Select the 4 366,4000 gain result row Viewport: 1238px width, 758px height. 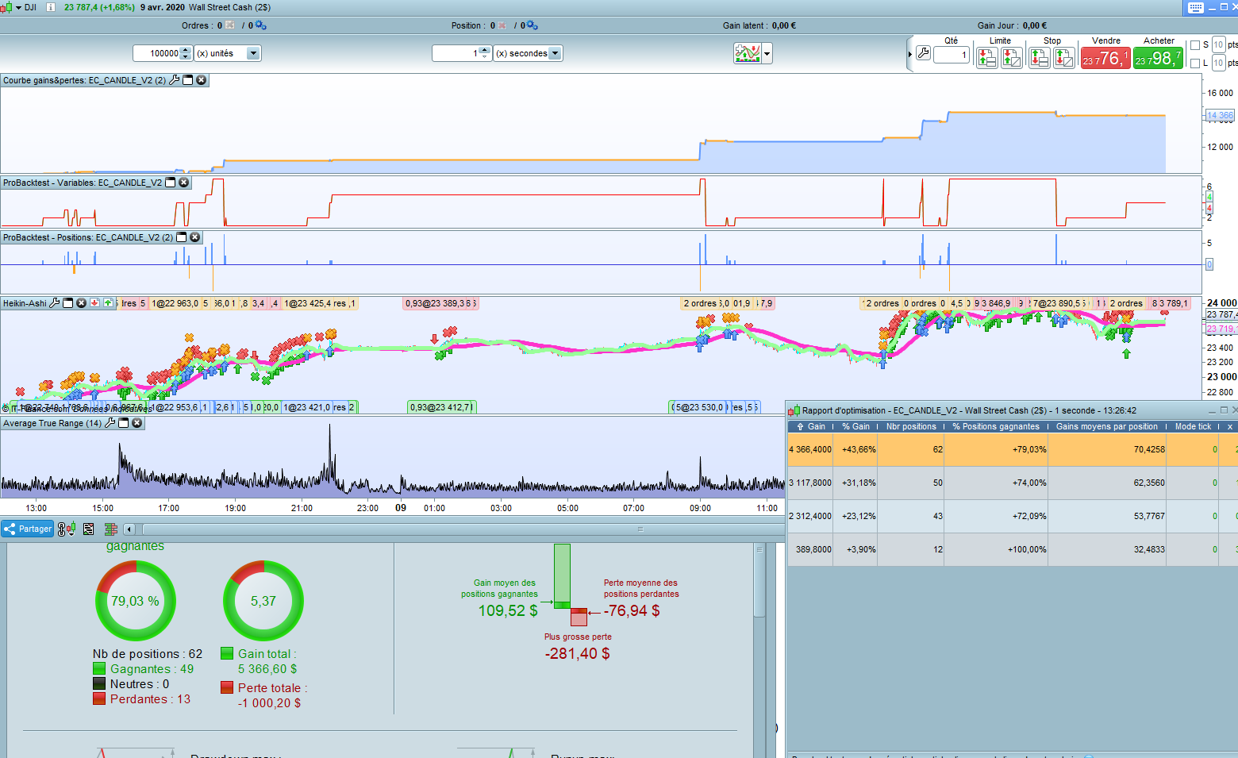[1013, 449]
